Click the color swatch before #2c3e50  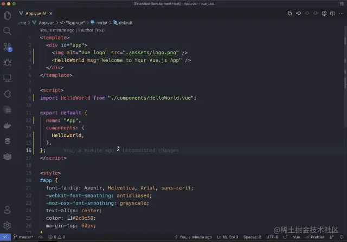pyautogui.click(x=69, y=218)
